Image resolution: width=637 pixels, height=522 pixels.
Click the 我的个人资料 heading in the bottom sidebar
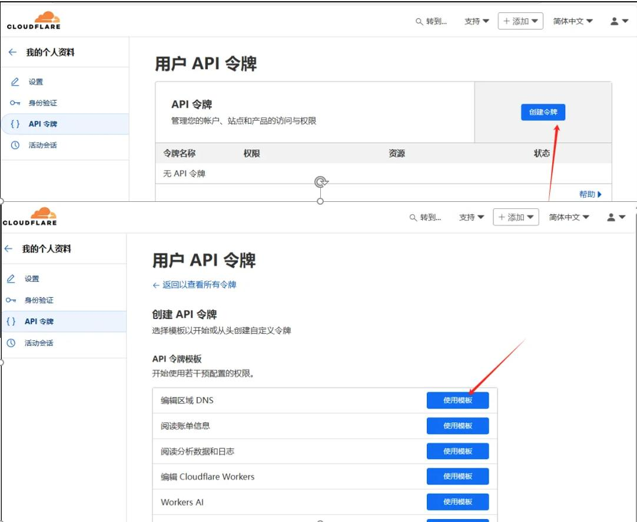(x=47, y=248)
